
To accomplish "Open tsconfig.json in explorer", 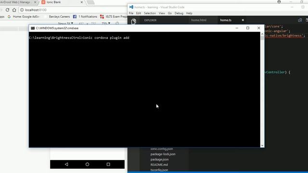I will pos(159,170).
